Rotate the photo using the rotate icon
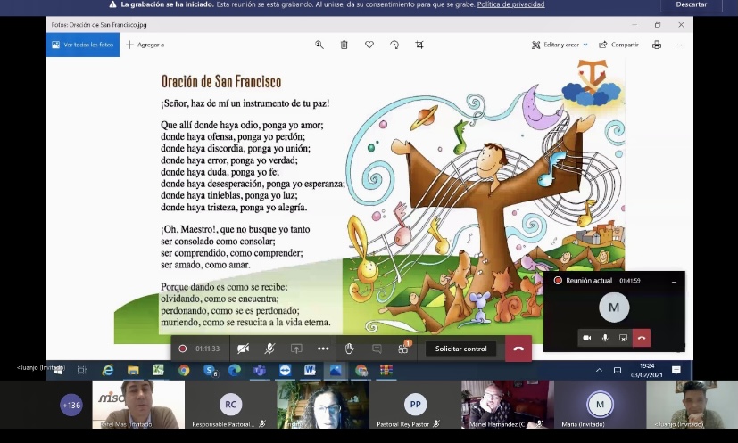This screenshot has height=443, width=738. point(394,45)
